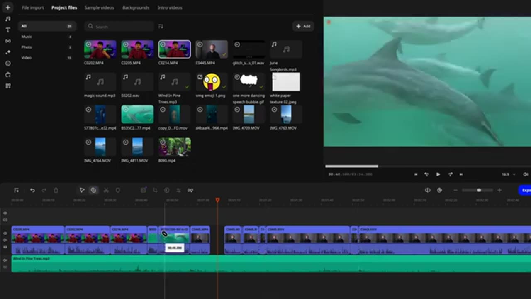The width and height of the screenshot is (531, 299).
Task: Open clip properties sliders icon
Action: tap(178, 190)
